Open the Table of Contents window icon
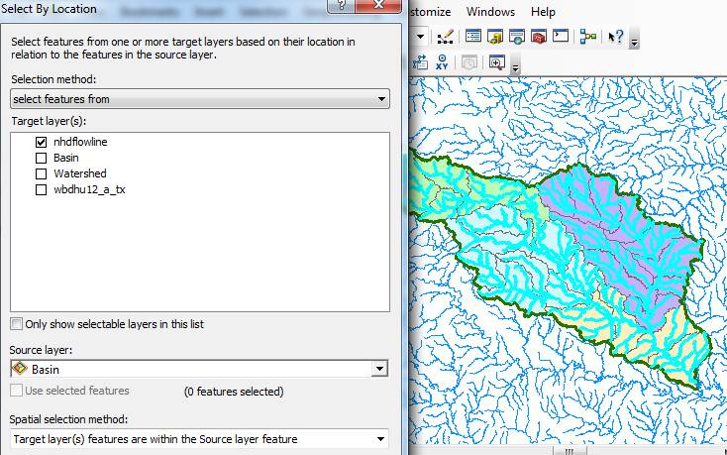Viewport: 727px width, 455px height. [x=473, y=38]
